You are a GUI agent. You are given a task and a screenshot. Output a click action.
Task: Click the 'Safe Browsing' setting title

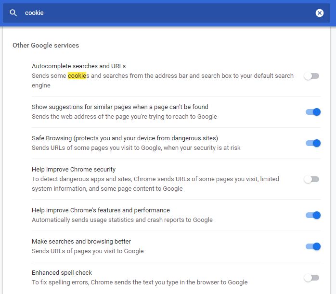pyautogui.click(x=125, y=138)
